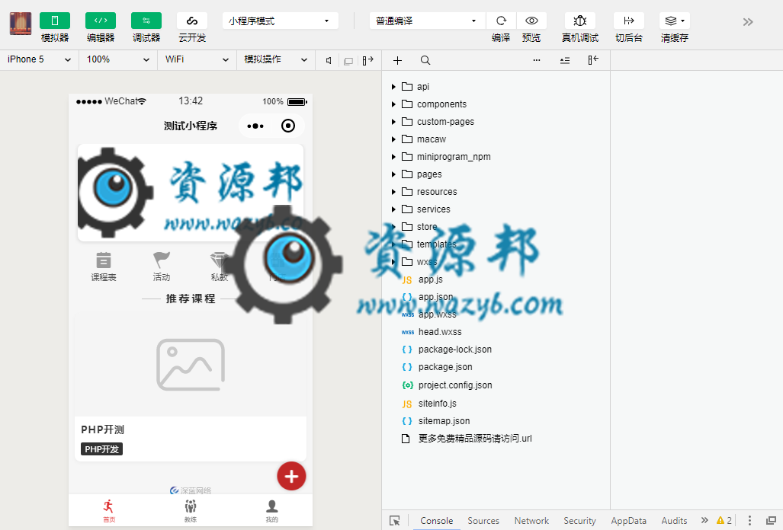The height and width of the screenshot is (530, 783).
Task: Open the mini program mode dropdown
Action: click(280, 21)
